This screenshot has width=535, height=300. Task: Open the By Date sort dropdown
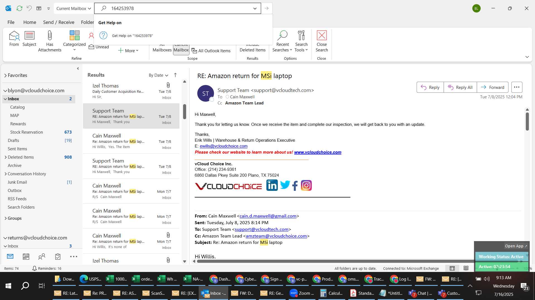[x=158, y=75]
